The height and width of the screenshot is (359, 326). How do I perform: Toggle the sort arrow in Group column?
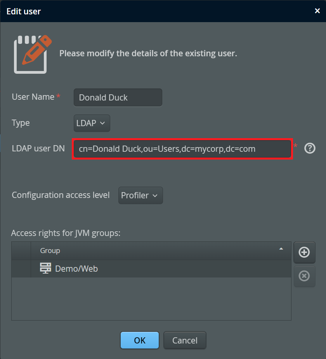[281, 249]
